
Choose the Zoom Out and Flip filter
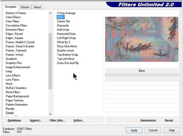(68, 63)
